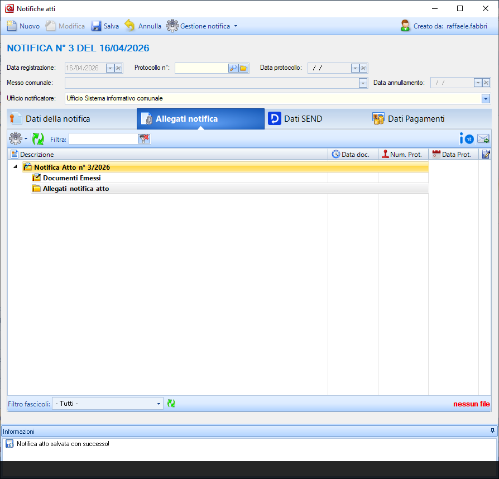Clear the filter using the funnel icon
Image resolution: width=499 pixels, height=479 pixels.
(x=144, y=139)
